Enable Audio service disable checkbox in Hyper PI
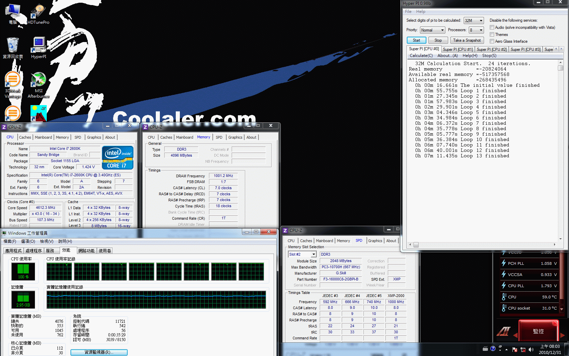 pyautogui.click(x=492, y=27)
